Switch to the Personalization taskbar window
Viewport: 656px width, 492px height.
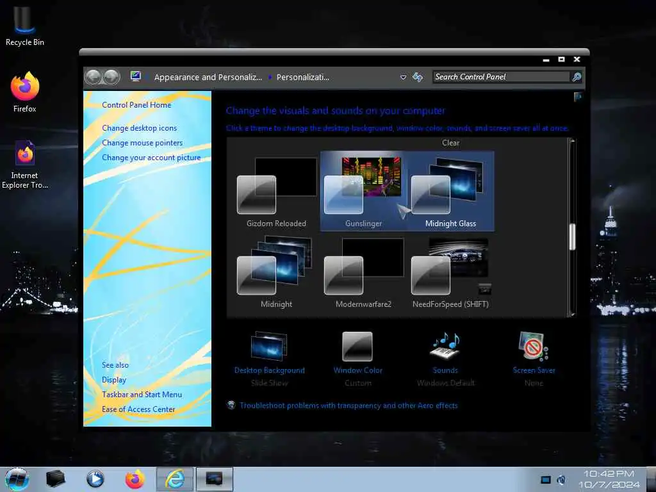214,479
